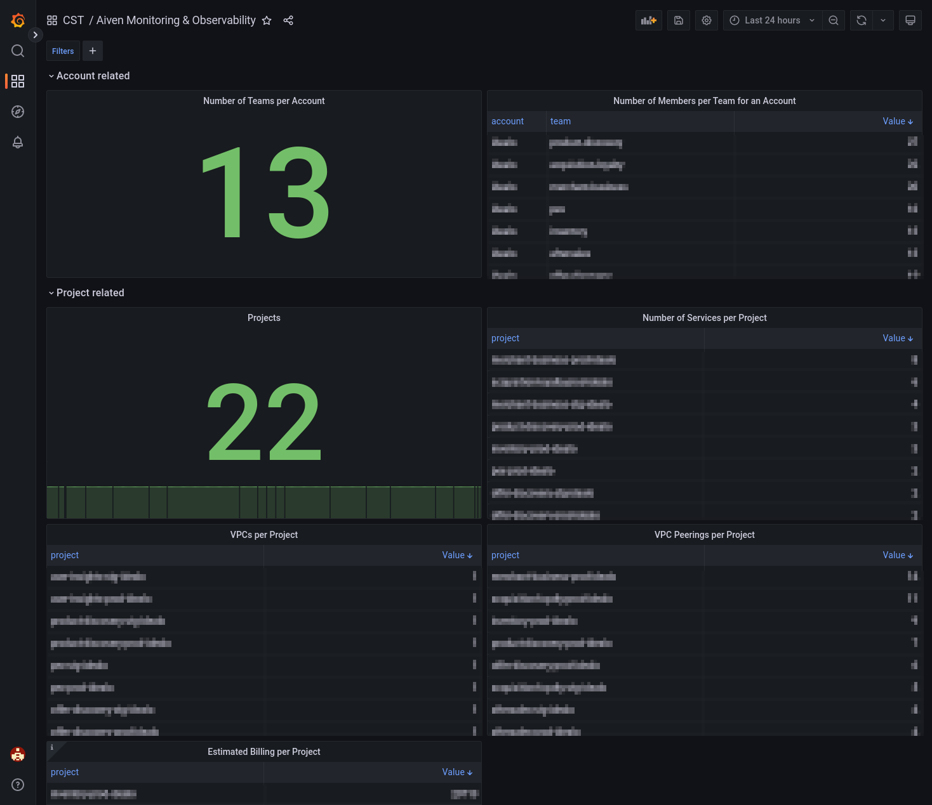Zoom out the time range
The width and height of the screenshot is (932, 805).
point(834,20)
